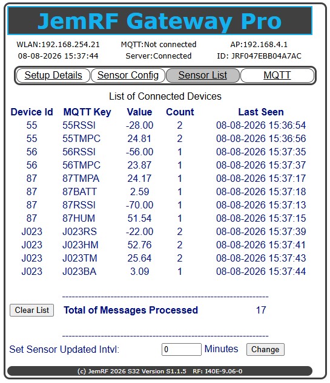Click last seen 08-08-2026 15:37:13
Image resolution: width=330 pixels, height=383 pixels.
pos(261,205)
